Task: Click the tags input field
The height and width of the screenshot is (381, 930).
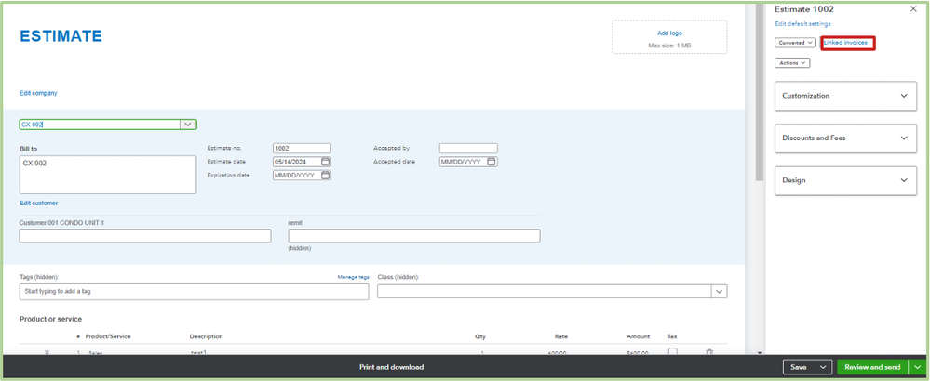Action: [194, 292]
